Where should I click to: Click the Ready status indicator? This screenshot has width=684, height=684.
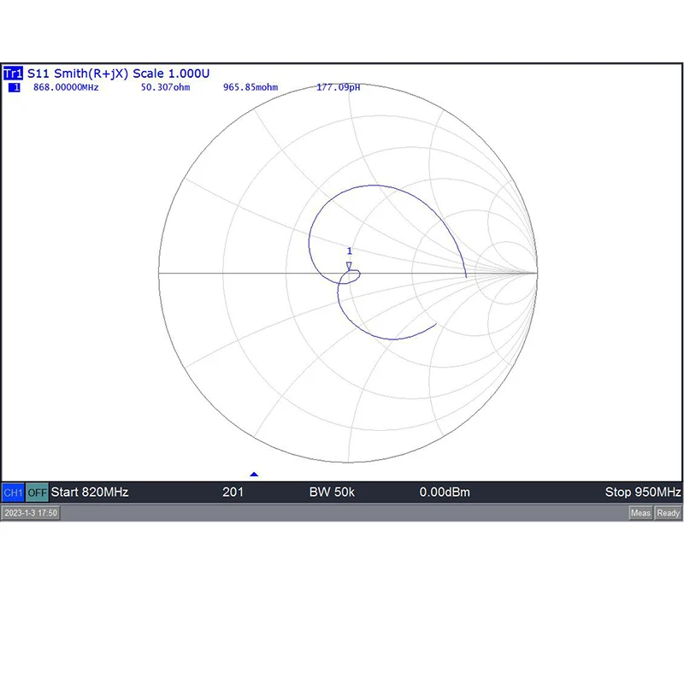click(668, 513)
